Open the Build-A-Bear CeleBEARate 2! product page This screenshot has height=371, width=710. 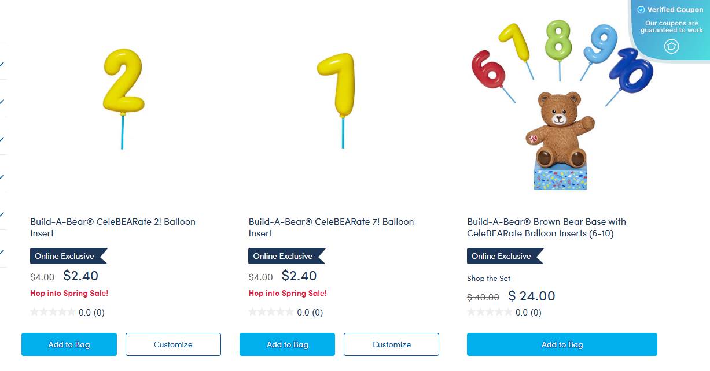tap(113, 228)
